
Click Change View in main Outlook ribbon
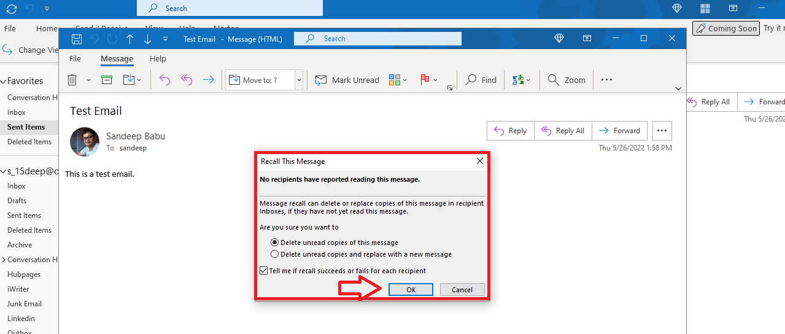tap(31, 50)
